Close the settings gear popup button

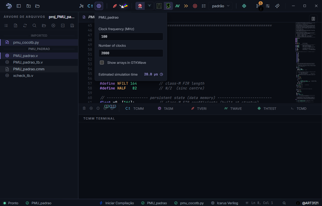pos(99,6)
